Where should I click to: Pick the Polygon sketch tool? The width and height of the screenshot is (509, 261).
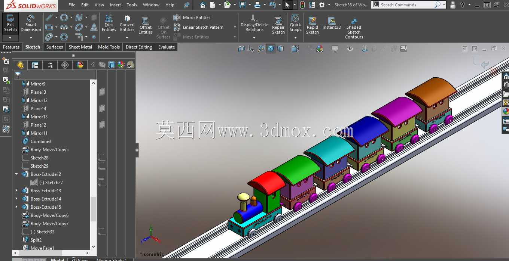(64, 37)
